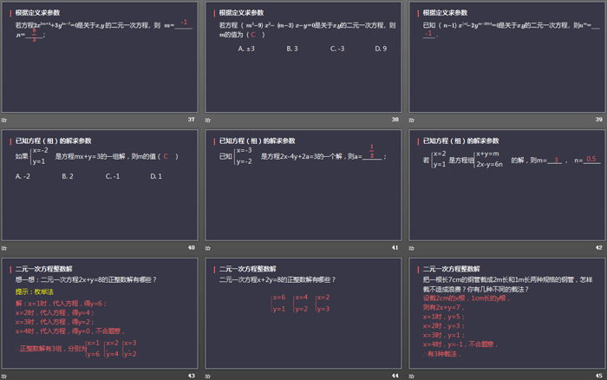This screenshot has height=380, width=607.
Task: Click the slide number label 42
Action: 599,247
